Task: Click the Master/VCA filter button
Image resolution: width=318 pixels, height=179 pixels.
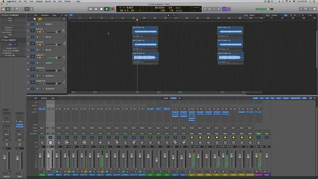Action: 296,98
